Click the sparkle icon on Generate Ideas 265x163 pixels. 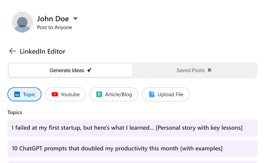pyautogui.click(x=89, y=70)
